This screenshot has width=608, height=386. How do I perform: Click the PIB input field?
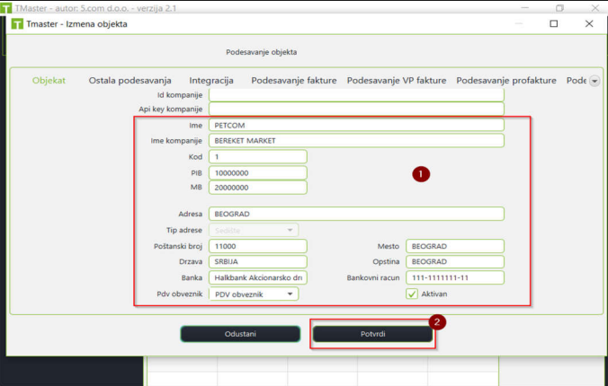click(x=258, y=172)
